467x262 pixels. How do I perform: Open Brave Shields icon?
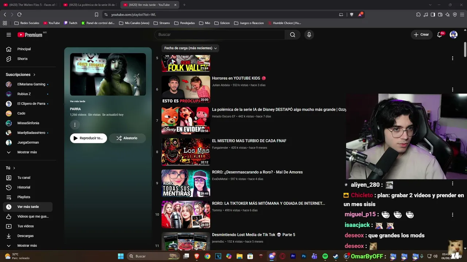point(352,15)
